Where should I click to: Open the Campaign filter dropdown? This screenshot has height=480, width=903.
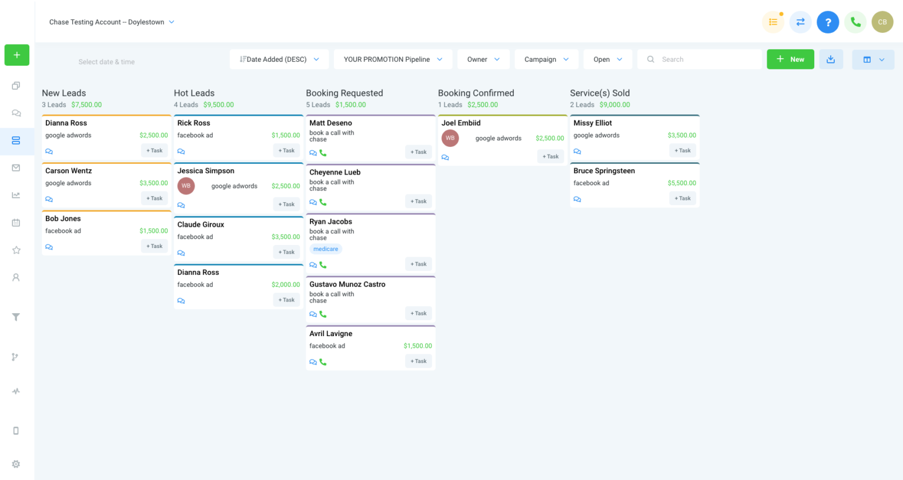546,59
